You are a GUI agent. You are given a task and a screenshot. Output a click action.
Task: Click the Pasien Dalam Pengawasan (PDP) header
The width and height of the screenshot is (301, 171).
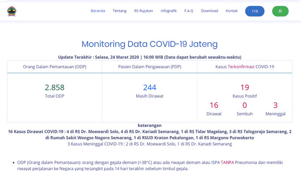pyautogui.click(x=150, y=67)
